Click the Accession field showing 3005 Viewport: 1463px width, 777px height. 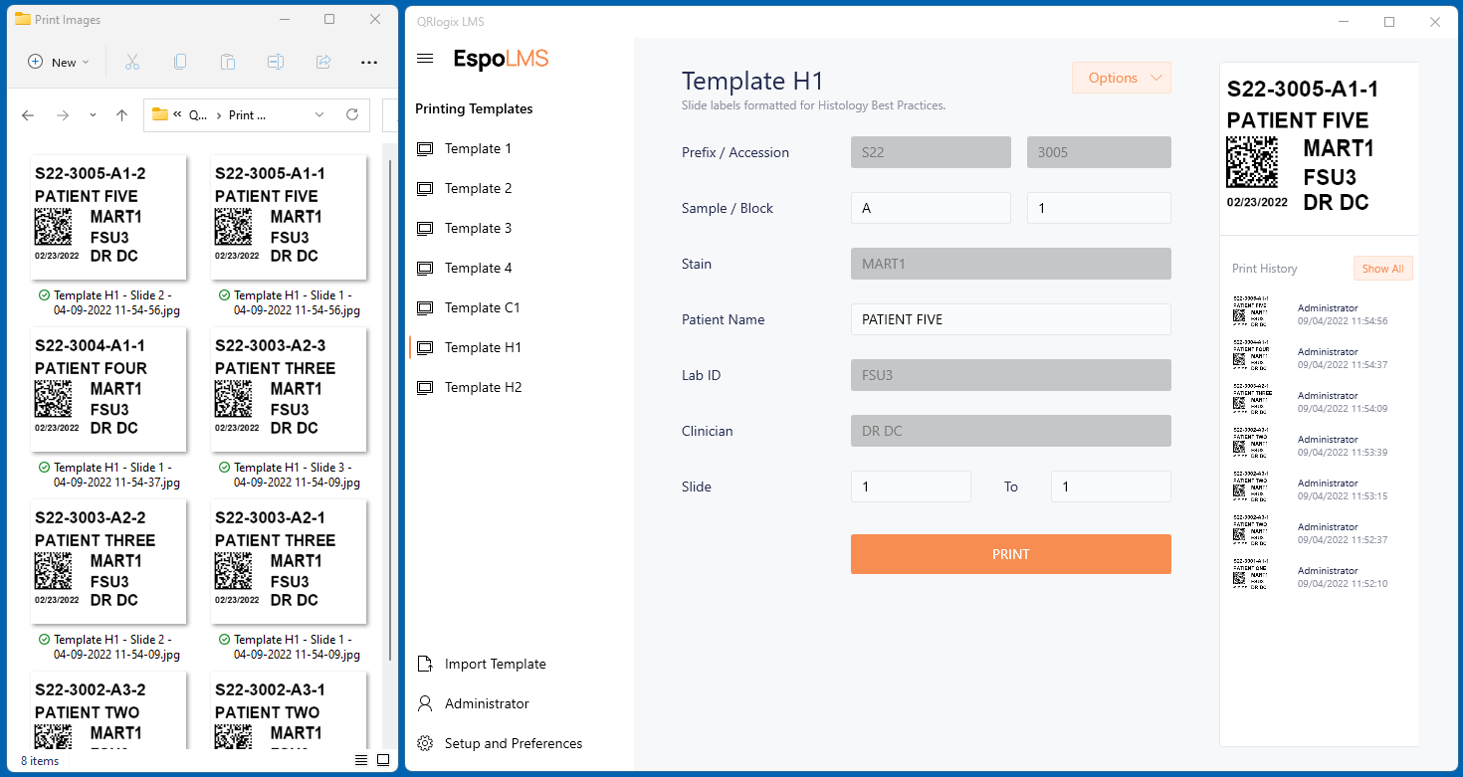(1099, 152)
